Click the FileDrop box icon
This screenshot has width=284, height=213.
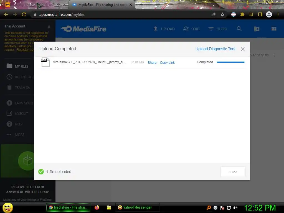[27, 161]
